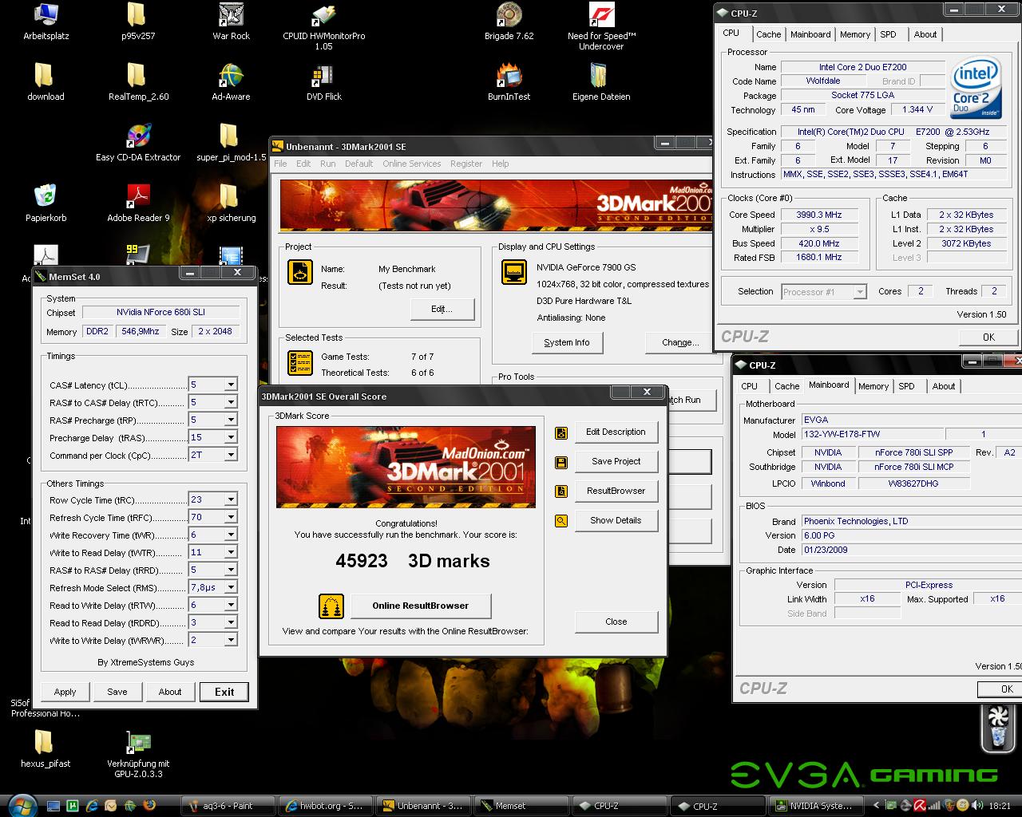The image size is (1022, 817).
Task: Click the Save Project floppy disk icon
Action: (561, 462)
